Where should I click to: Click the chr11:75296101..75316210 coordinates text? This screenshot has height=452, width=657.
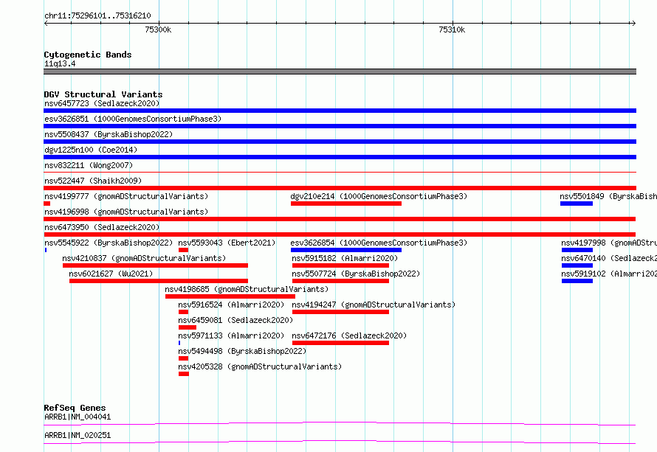coord(97,15)
